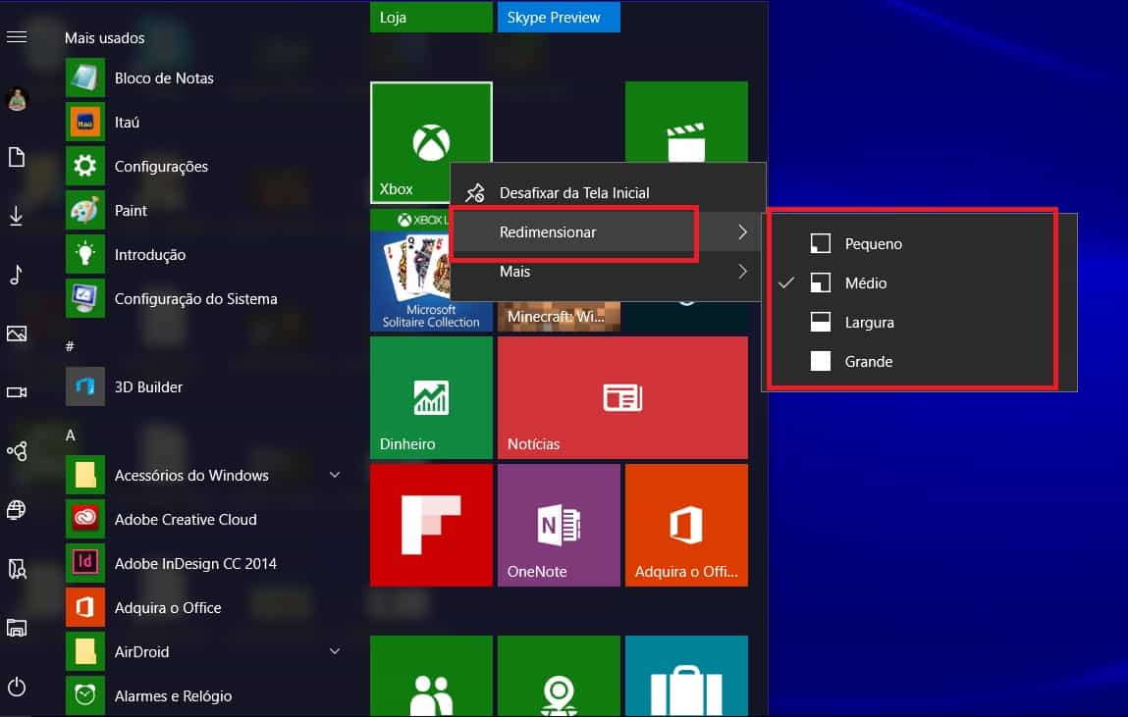This screenshot has width=1128, height=717.
Task: Open the Skype Preview tile
Action: click(559, 18)
